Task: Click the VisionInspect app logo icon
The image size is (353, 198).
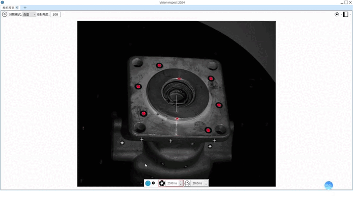Action: [x=2, y=2]
